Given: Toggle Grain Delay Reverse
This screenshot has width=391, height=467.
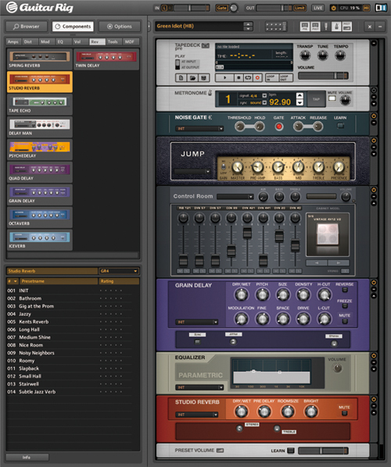Looking at the screenshot, I should (x=345, y=290).
